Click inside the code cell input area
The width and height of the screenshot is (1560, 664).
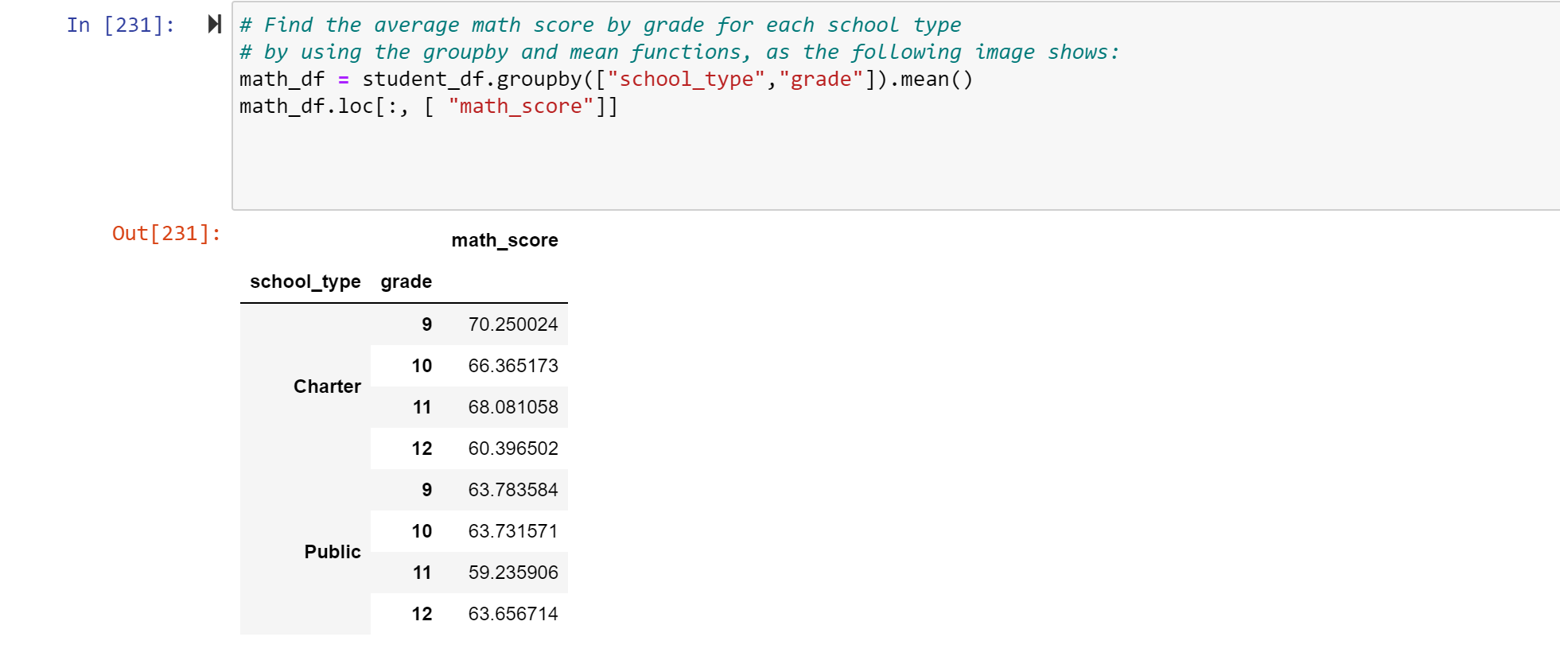(x=896, y=106)
